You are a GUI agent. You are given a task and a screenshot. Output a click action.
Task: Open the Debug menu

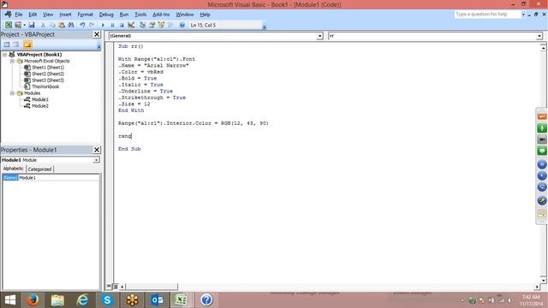click(106, 15)
